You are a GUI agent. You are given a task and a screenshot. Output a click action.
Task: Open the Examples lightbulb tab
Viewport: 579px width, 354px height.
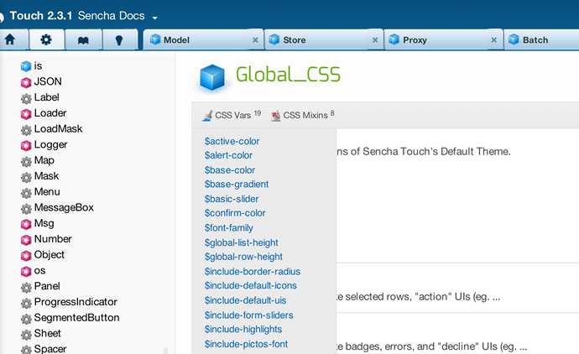click(119, 40)
